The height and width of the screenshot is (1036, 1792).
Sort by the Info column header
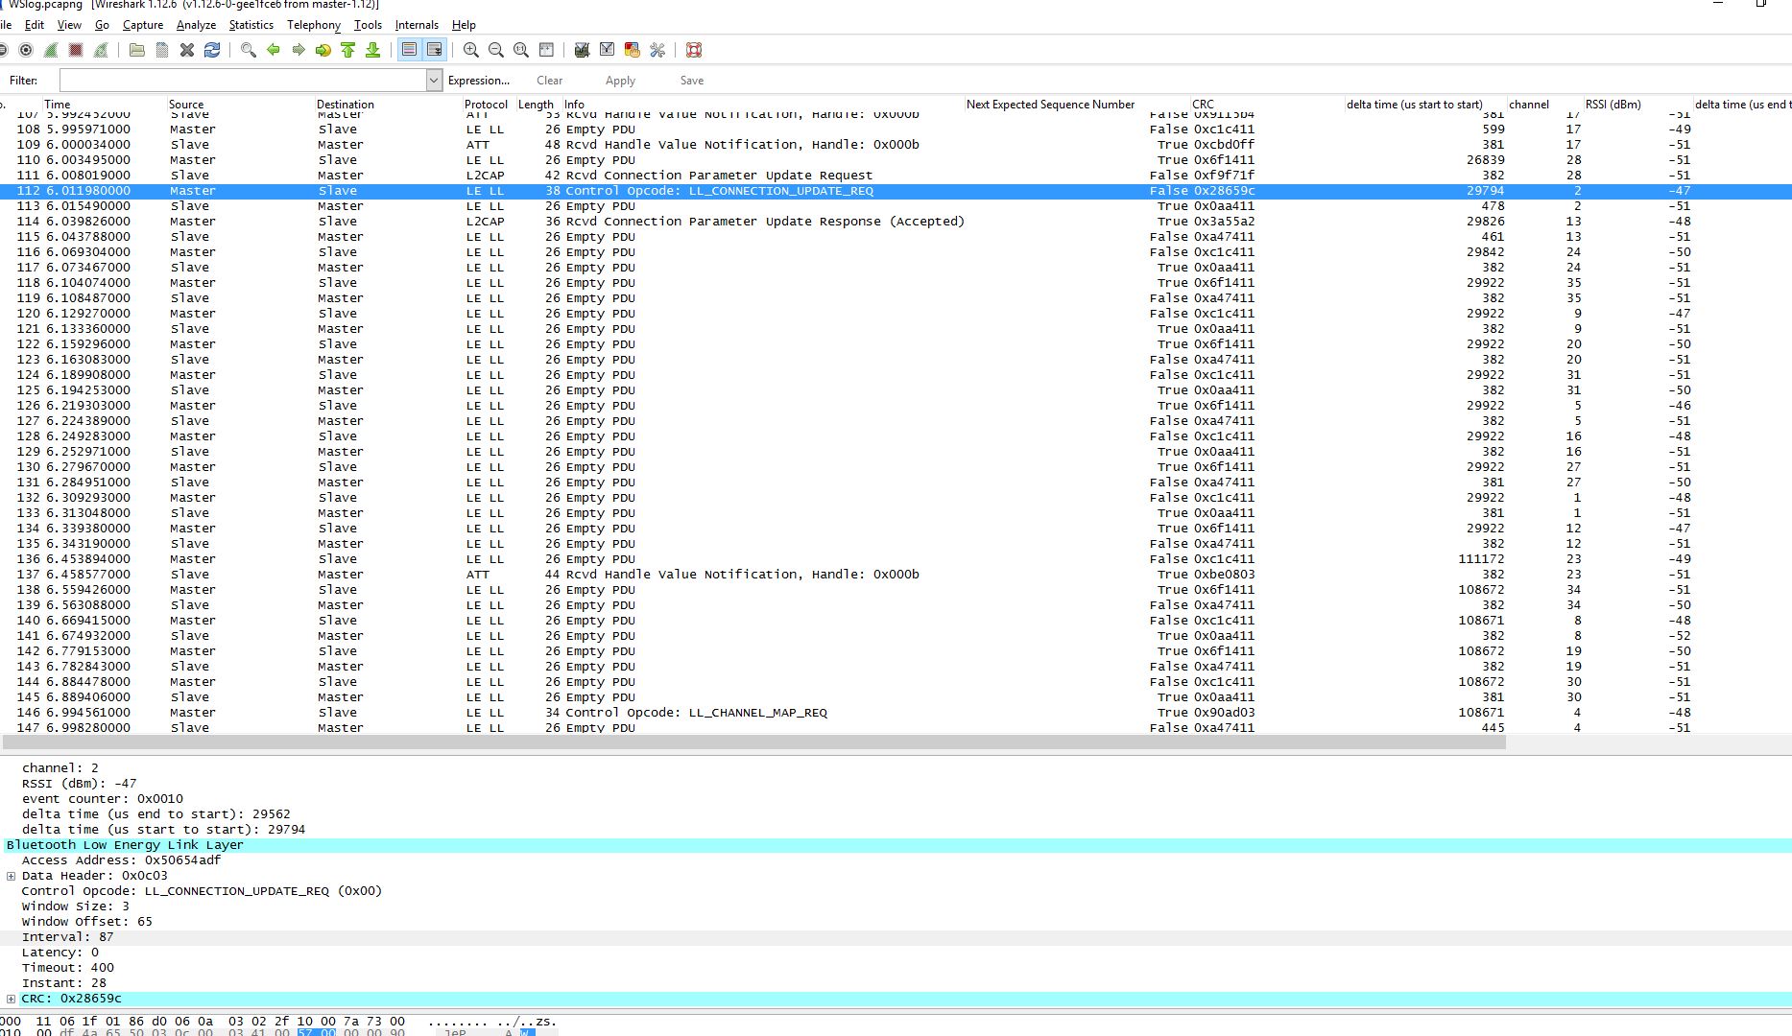[x=763, y=105]
